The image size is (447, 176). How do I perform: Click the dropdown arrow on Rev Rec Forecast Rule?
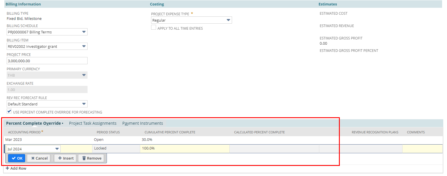84,104
